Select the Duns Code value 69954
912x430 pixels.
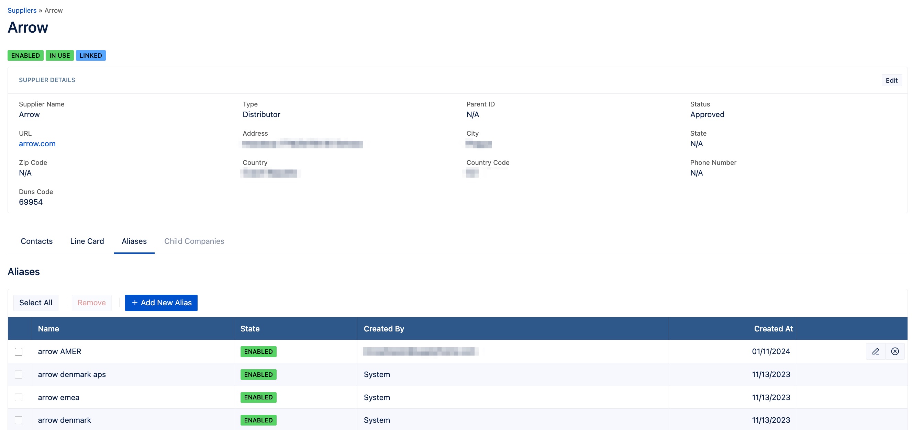[x=31, y=202]
